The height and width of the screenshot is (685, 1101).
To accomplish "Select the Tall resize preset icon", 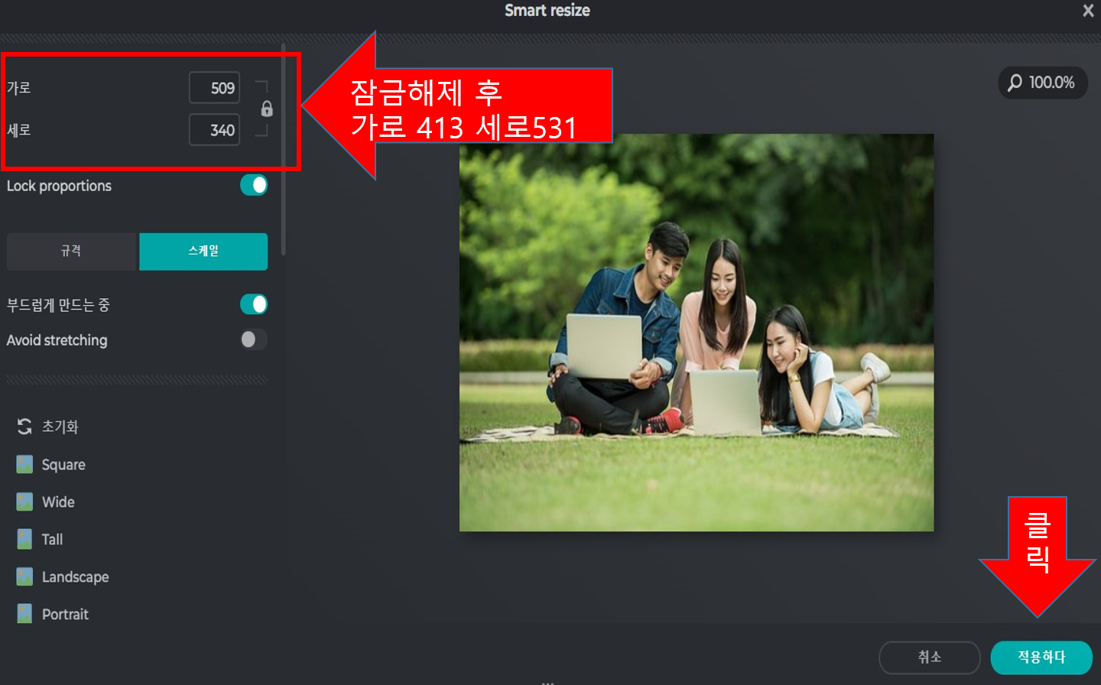I will (x=26, y=539).
